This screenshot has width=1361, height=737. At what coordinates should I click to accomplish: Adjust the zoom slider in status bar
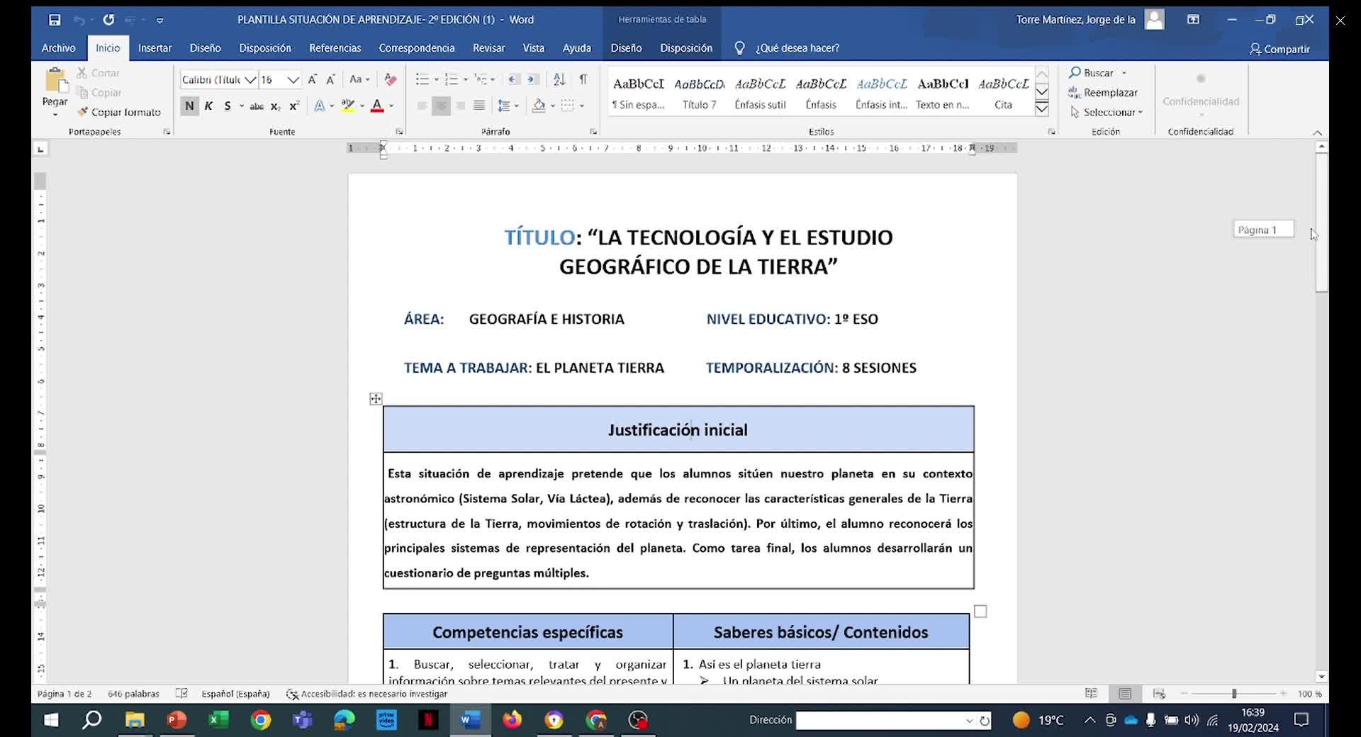tap(1234, 694)
